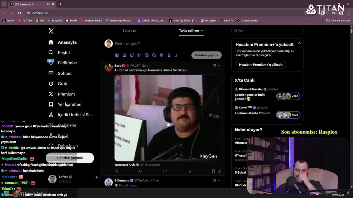Image resolution: width=353 pixels, height=198 pixels.
Task: Click the Grok enhance icon in composer
Action: click(x=132, y=55)
